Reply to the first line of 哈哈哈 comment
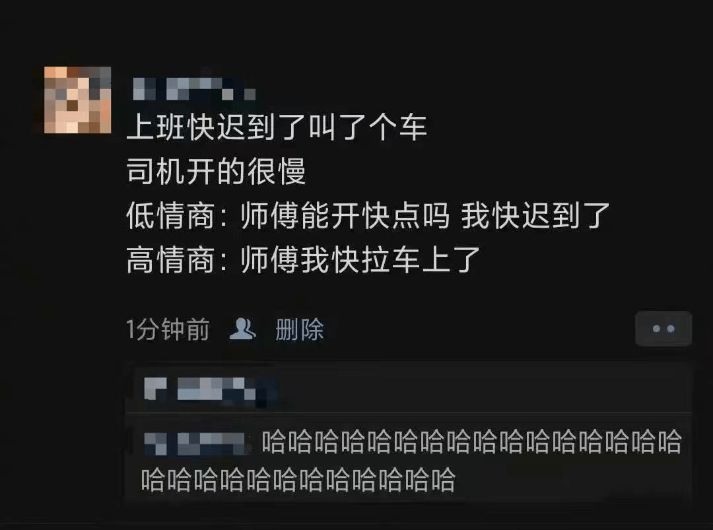713x530 pixels. (471, 442)
